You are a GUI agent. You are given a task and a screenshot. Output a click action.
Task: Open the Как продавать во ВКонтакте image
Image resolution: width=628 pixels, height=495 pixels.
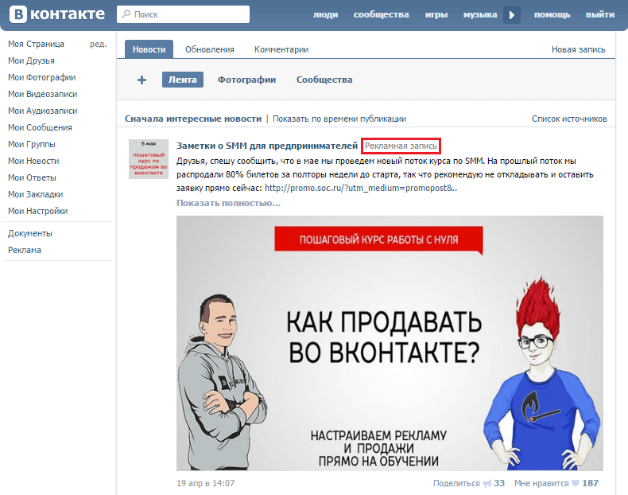[390, 343]
